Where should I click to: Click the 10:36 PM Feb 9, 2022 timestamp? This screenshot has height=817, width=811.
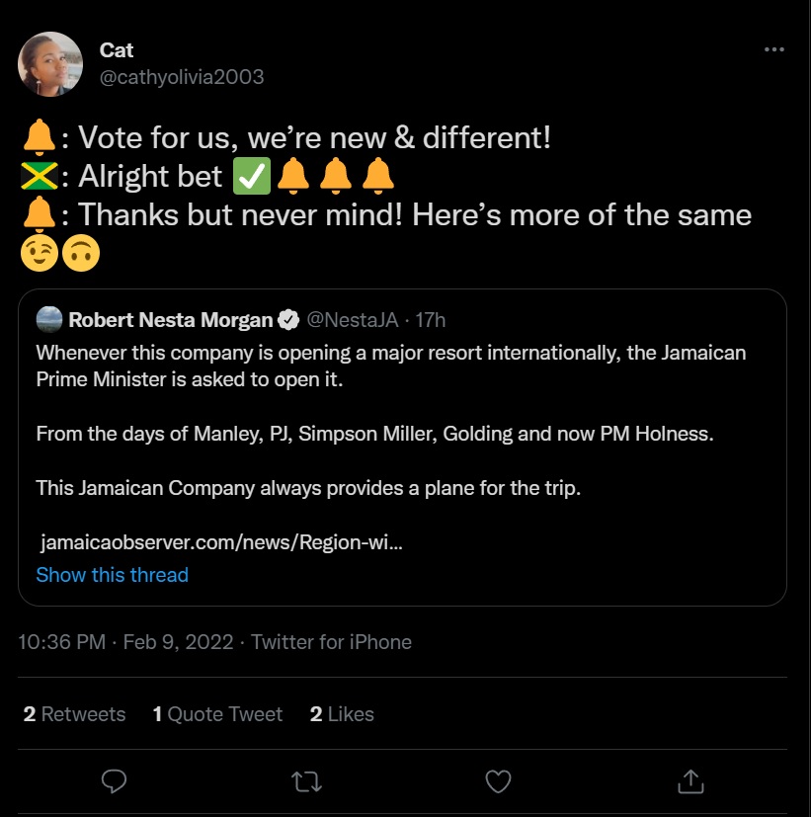click(125, 642)
